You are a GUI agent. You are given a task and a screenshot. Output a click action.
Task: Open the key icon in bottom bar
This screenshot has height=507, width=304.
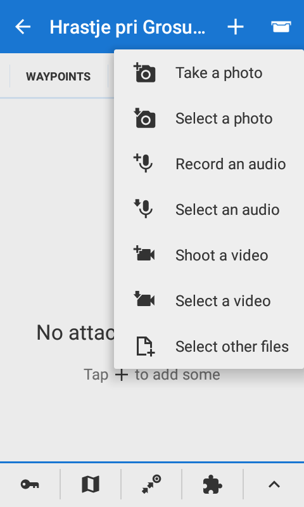click(x=30, y=484)
